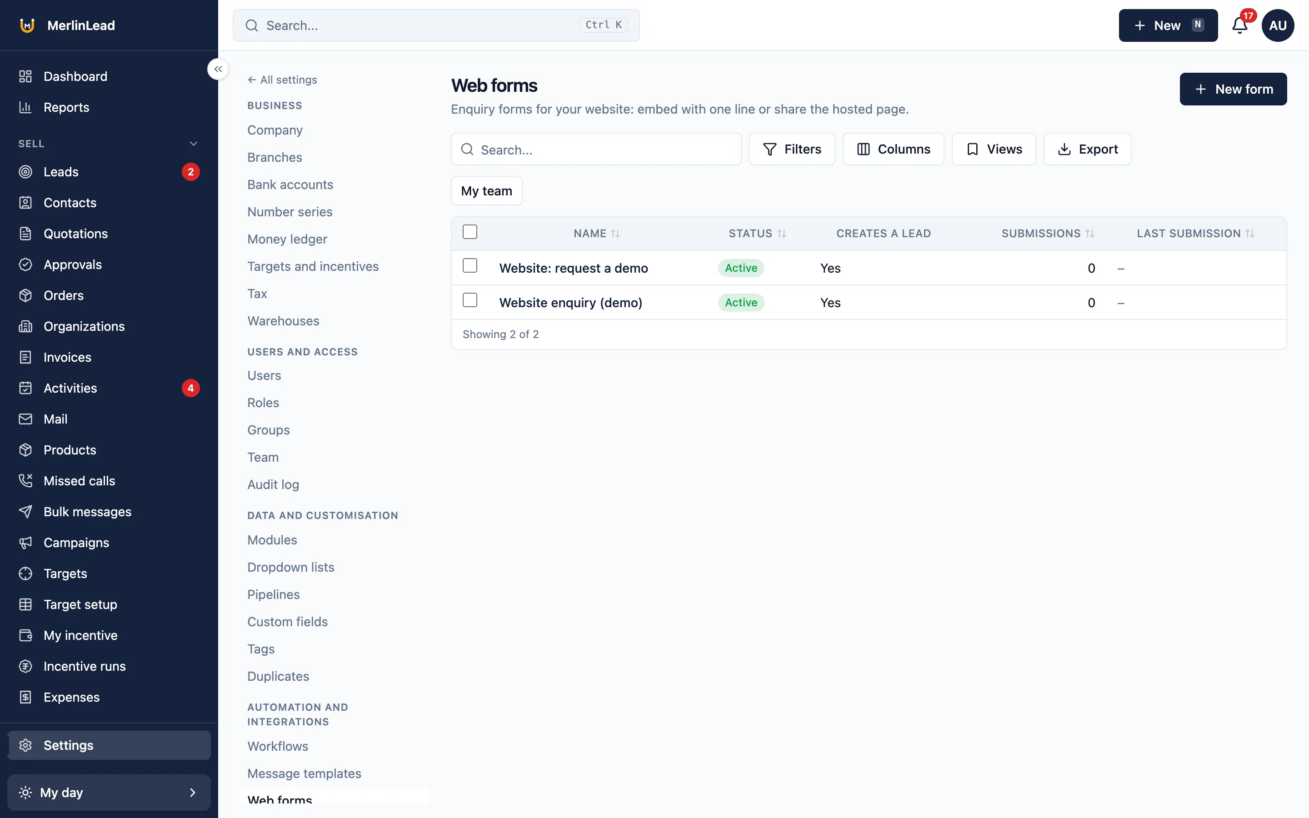Click the web forms Search field
1309x818 pixels.
click(x=595, y=149)
